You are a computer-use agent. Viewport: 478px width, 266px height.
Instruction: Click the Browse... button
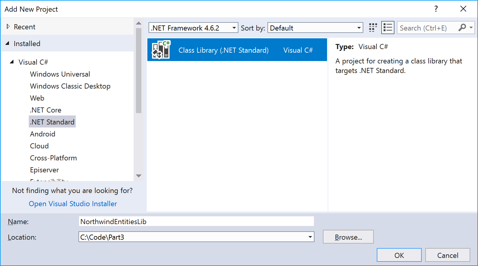[x=348, y=237]
